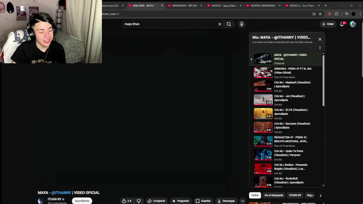The height and width of the screenshot is (204, 363).
Task: Dislike the video with thumbs down
Action: pos(139,201)
